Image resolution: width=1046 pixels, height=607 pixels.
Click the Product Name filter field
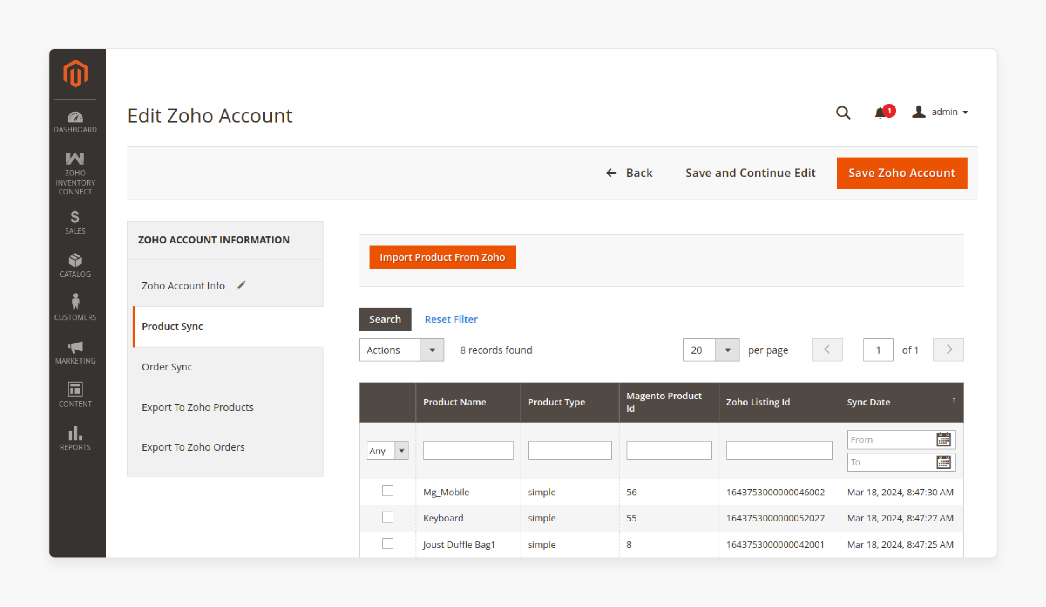[468, 450]
